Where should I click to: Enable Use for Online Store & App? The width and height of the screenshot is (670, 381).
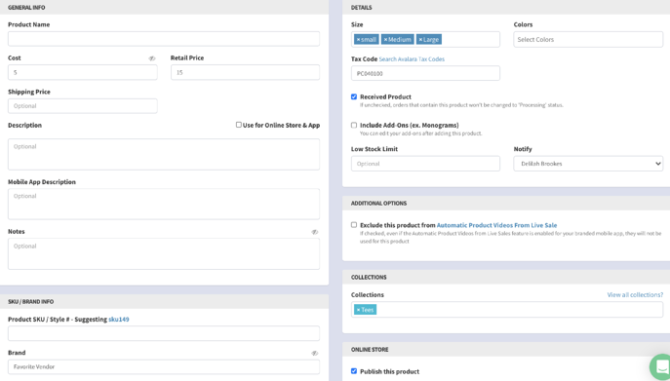coord(238,125)
